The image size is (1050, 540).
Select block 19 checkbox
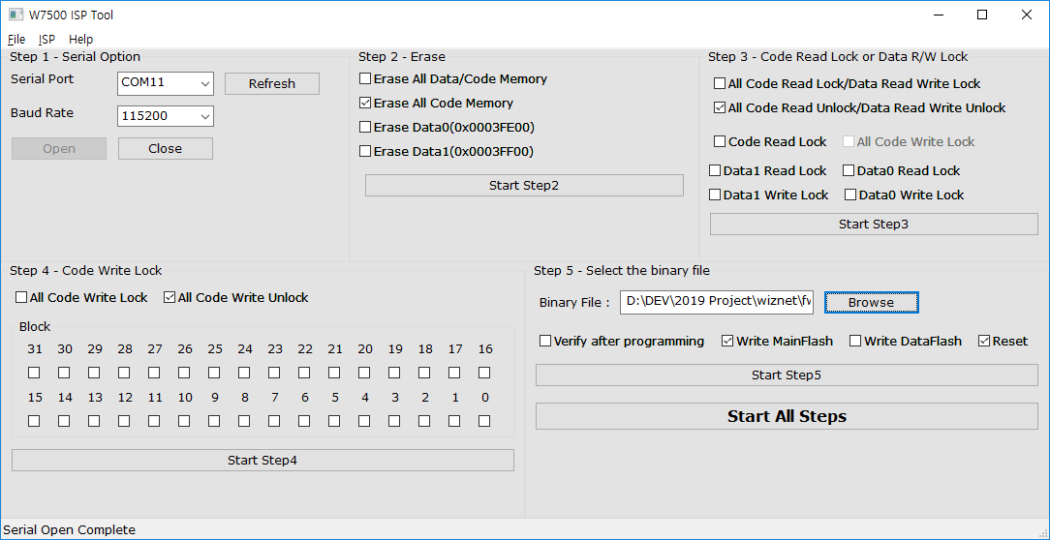point(394,373)
